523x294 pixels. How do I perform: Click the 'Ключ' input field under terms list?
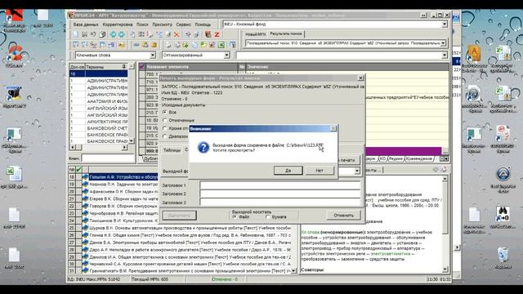(x=108, y=158)
